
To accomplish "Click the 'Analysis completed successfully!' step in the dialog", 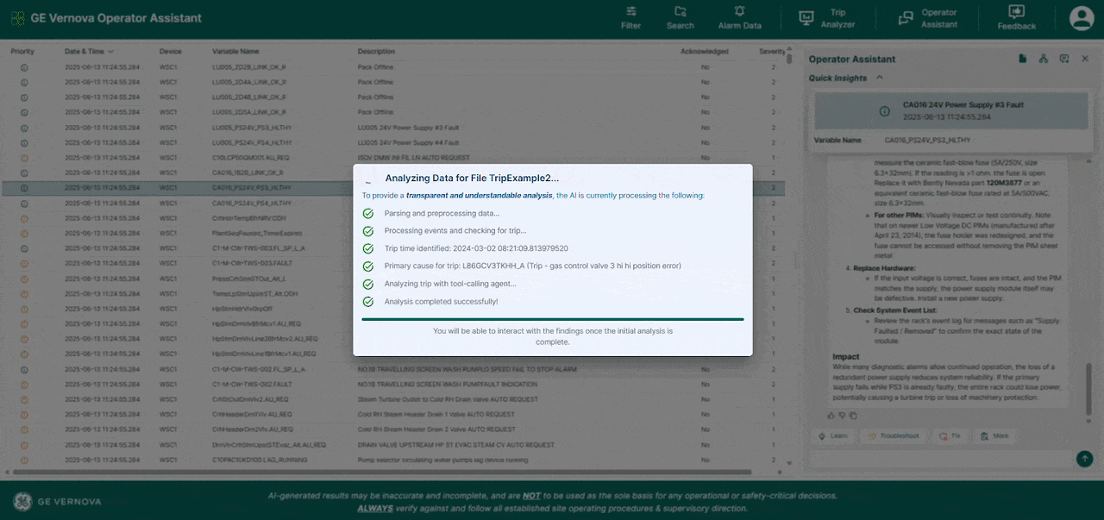I will click(441, 302).
